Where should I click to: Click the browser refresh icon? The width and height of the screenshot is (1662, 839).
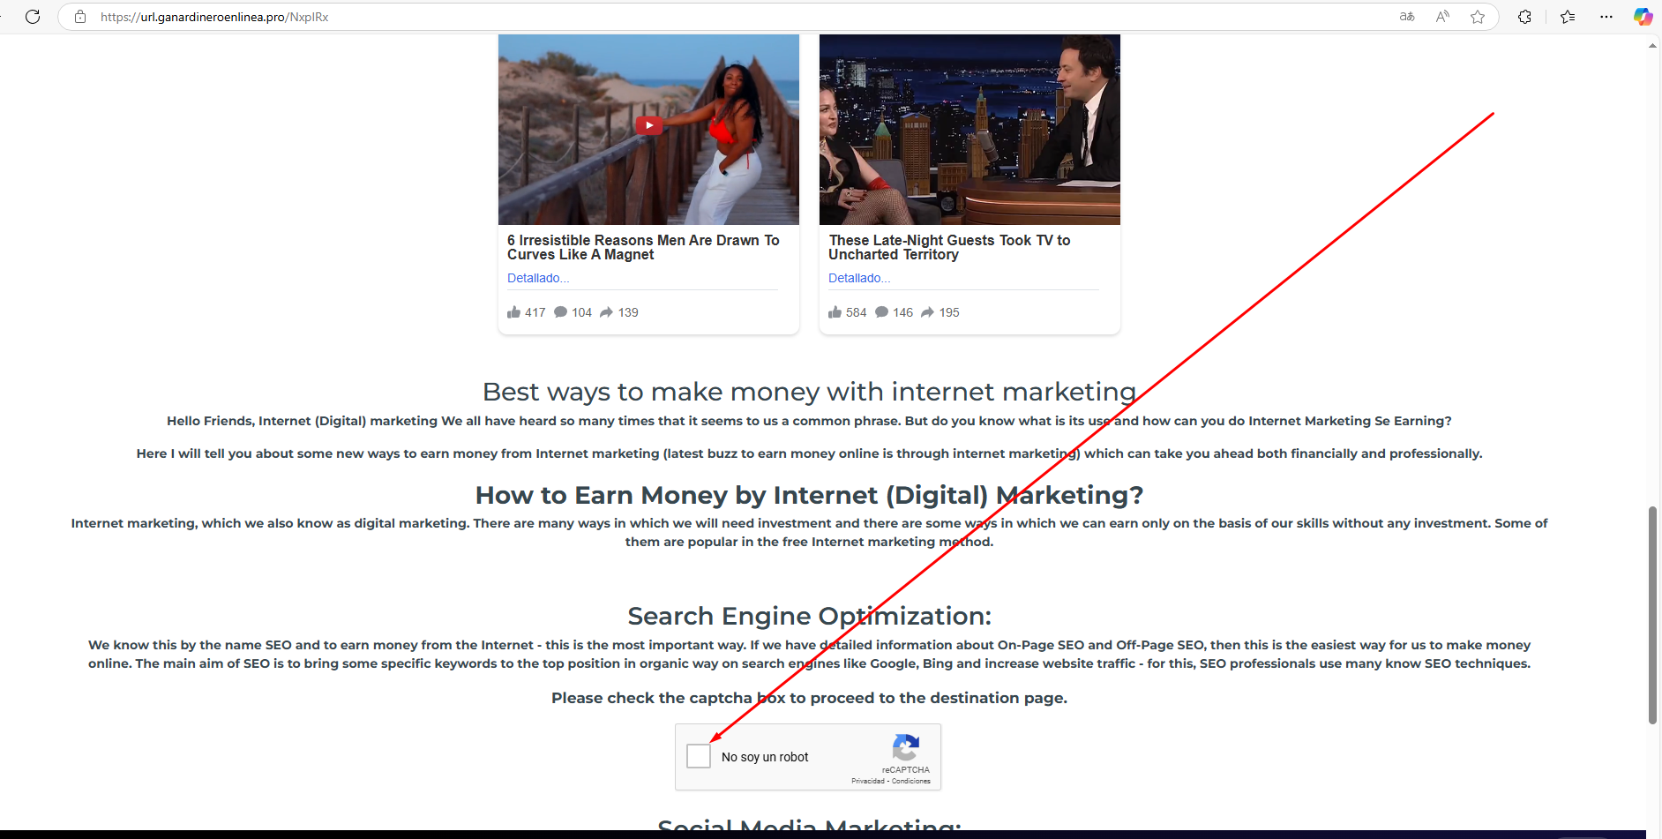(x=33, y=17)
